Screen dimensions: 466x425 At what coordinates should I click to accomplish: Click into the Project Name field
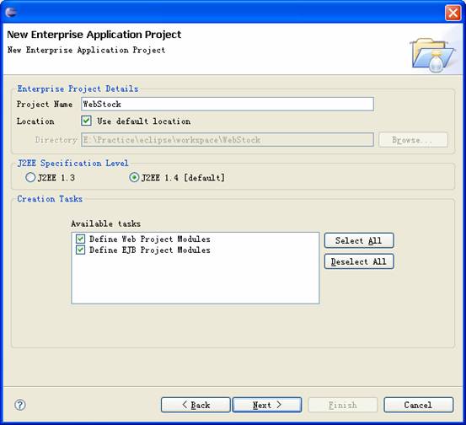coord(228,104)
